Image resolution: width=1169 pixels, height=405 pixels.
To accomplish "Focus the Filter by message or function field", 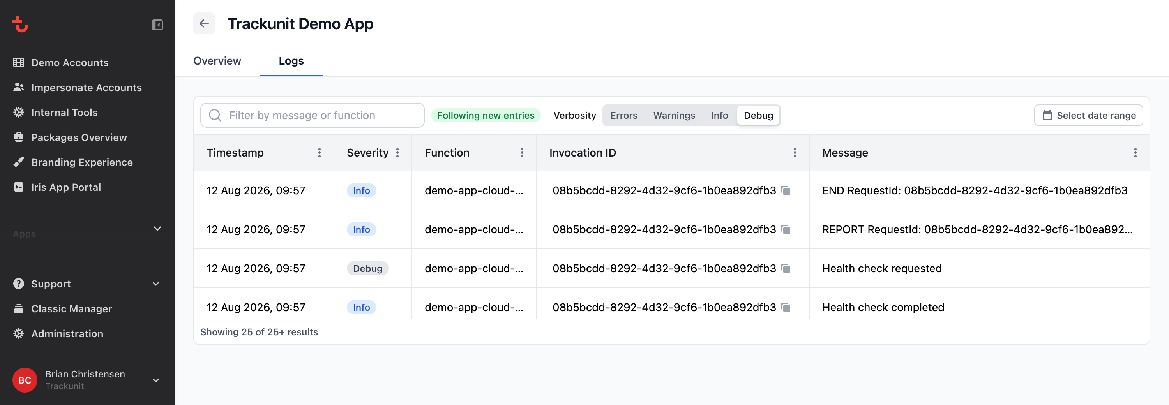I will click(313, 115).
